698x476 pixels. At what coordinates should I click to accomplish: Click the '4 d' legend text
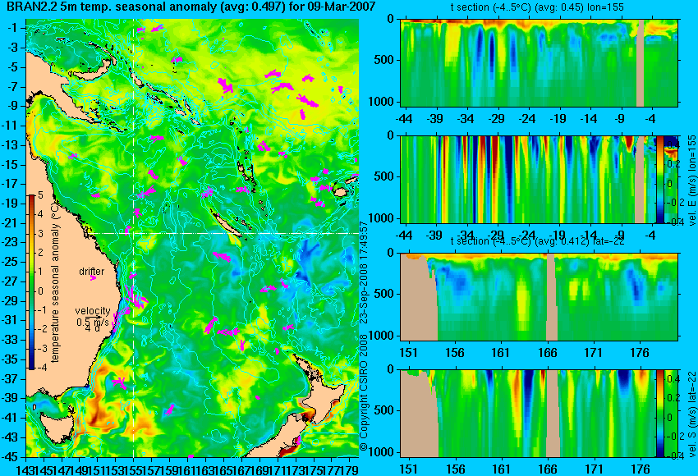(x=92, y=328)
